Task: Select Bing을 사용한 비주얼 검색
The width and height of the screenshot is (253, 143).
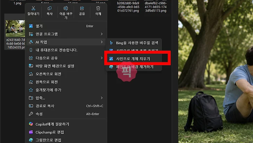Action: pos(133,43)
